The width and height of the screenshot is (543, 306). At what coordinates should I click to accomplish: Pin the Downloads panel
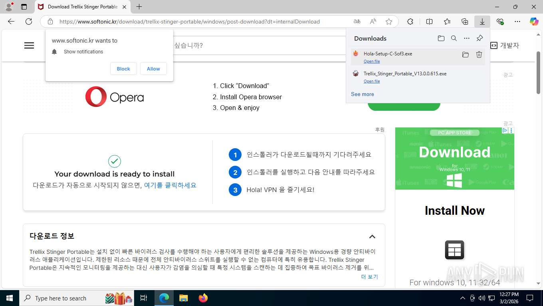(480, 38)
